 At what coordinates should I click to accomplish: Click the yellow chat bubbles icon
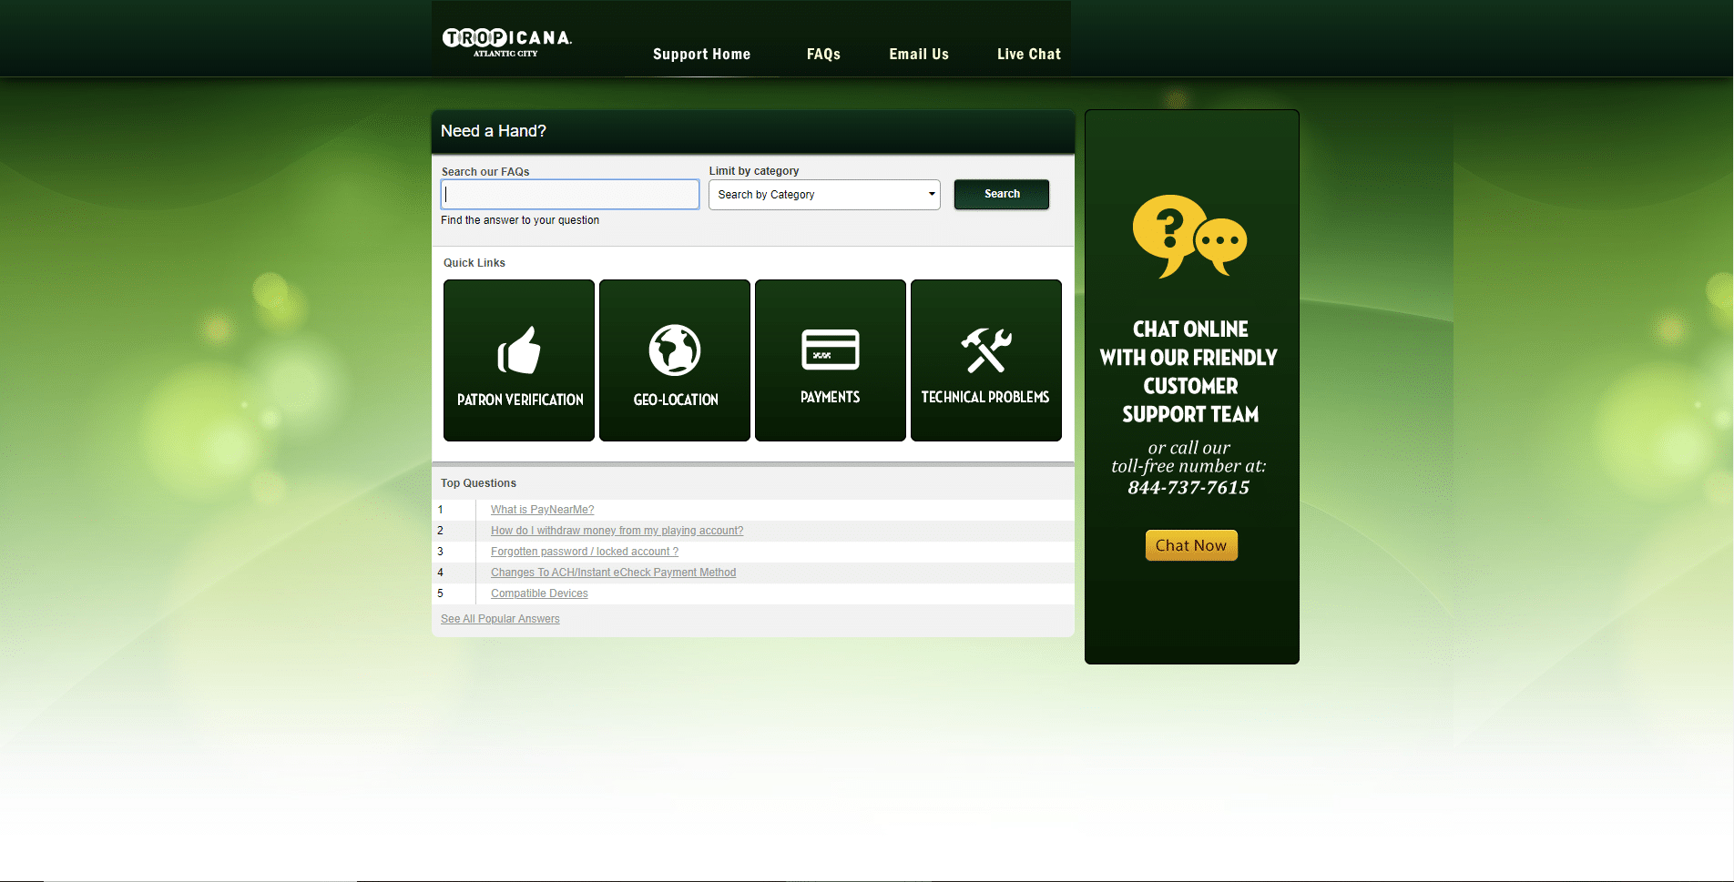point(1189,236)
